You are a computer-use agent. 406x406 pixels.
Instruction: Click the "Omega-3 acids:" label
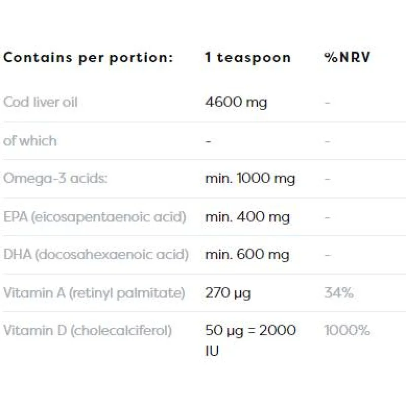pyautogui.click(x=55, y=178)
